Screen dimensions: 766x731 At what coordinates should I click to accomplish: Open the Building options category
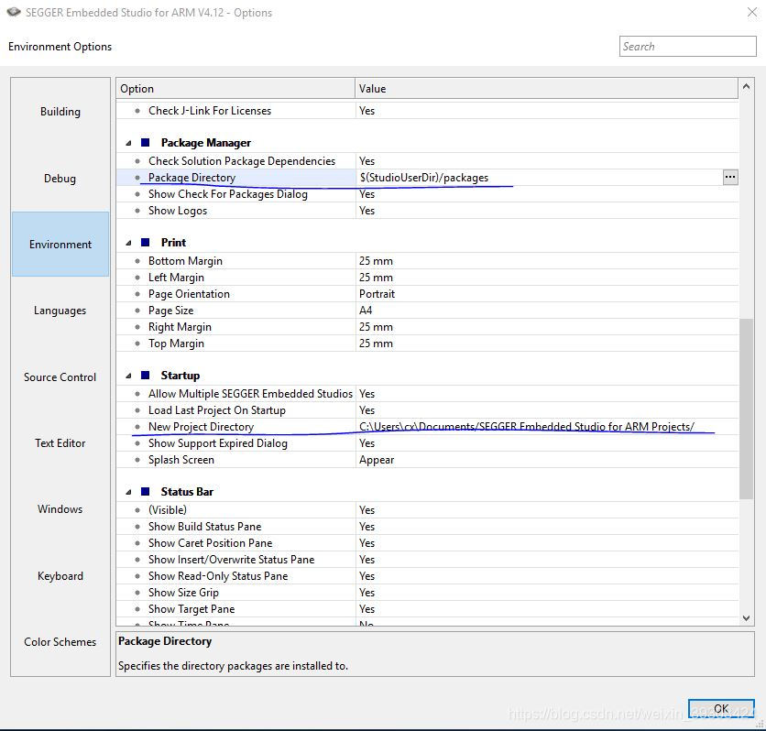point(60,112)
